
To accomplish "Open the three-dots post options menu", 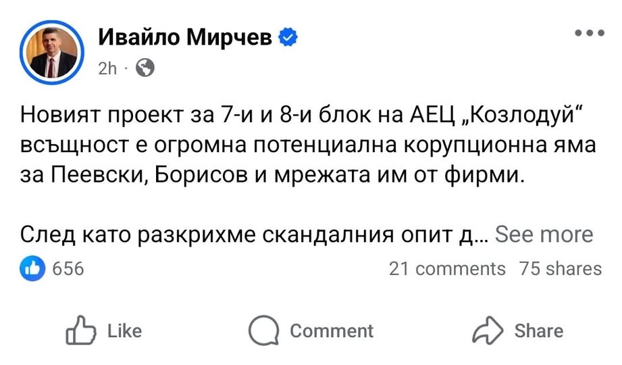I will [588, 33].
